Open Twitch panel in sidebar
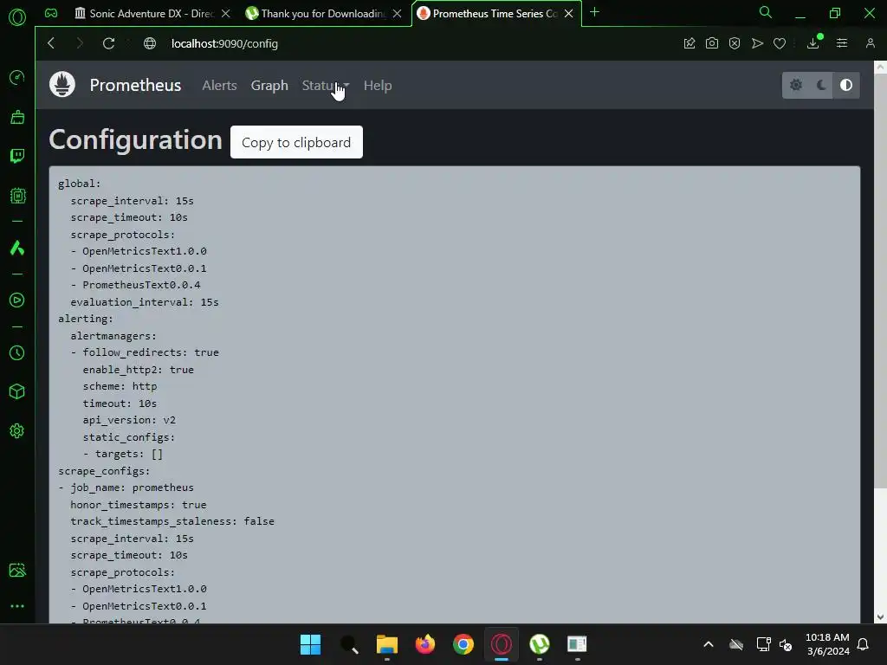Viewport: 887px width, 665px height. point(17,156)
